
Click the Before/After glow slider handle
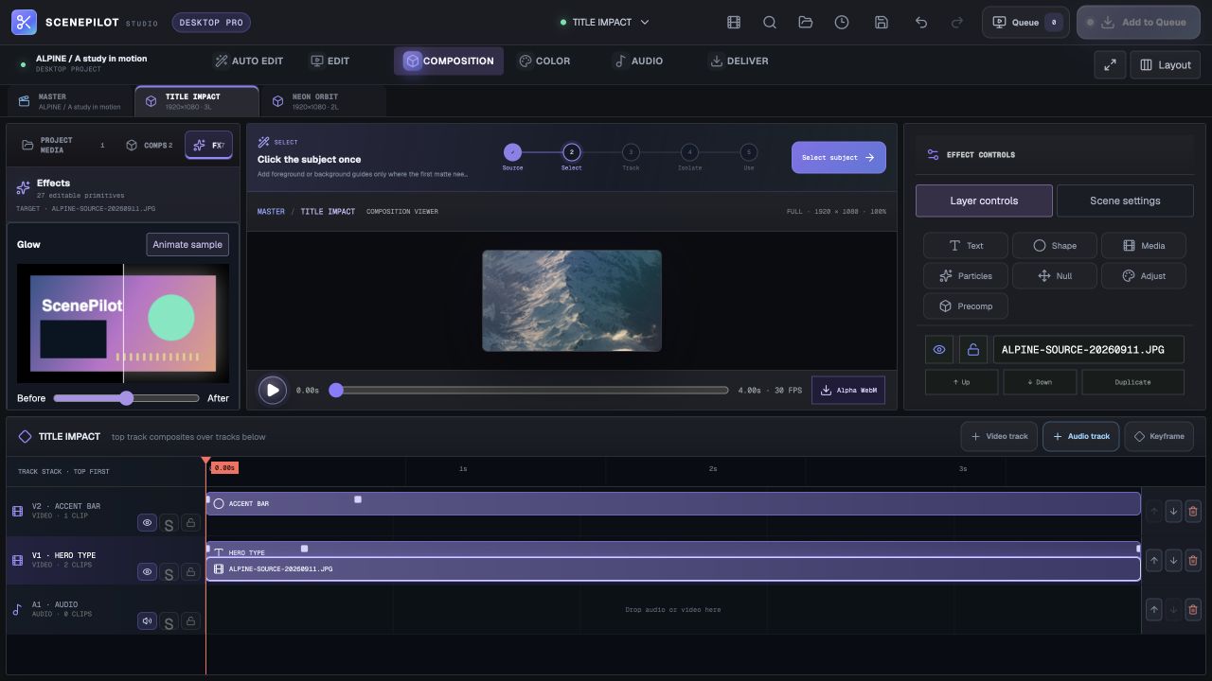pyautogui.click(x=126, y=398)
